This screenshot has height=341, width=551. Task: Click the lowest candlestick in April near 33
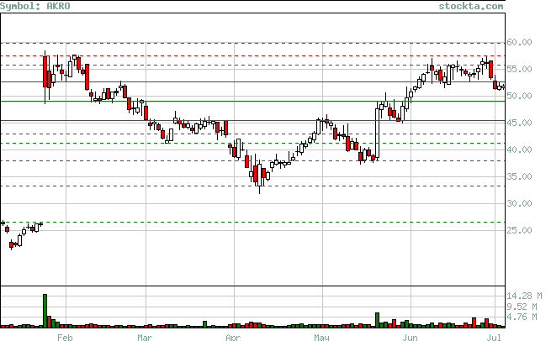click(x=259, y=175)
